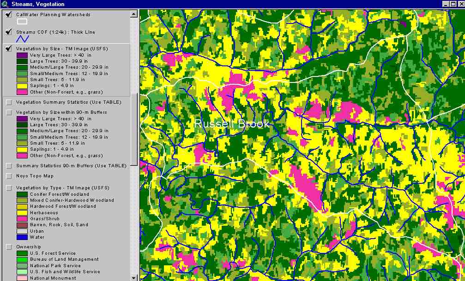465x281 pixels.
Task: Uncheck CalWater Planning Watersheds layer checkbox
Action: (9, 14)
